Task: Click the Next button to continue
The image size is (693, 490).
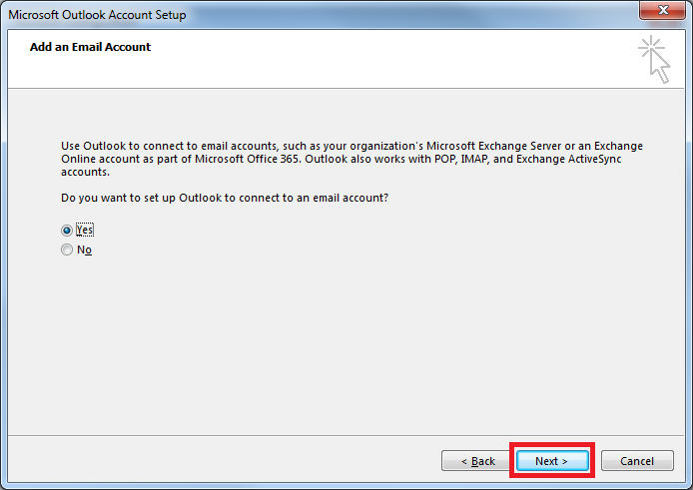Action: pos(551,461)
